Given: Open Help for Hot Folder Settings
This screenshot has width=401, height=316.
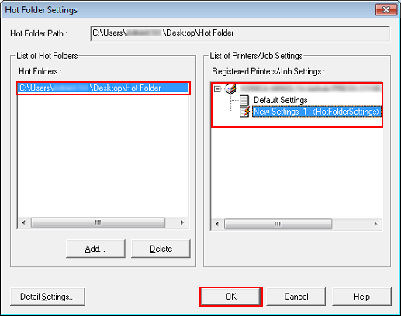Looking at the screenshot, I should pyautogui.click(x=361, y=297).
